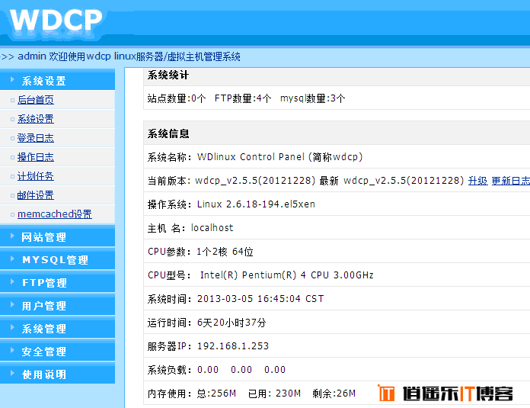Screen dimensions: 530x408
Task: Collapse the 系统设置 menu section
Action: coord(57,80)
